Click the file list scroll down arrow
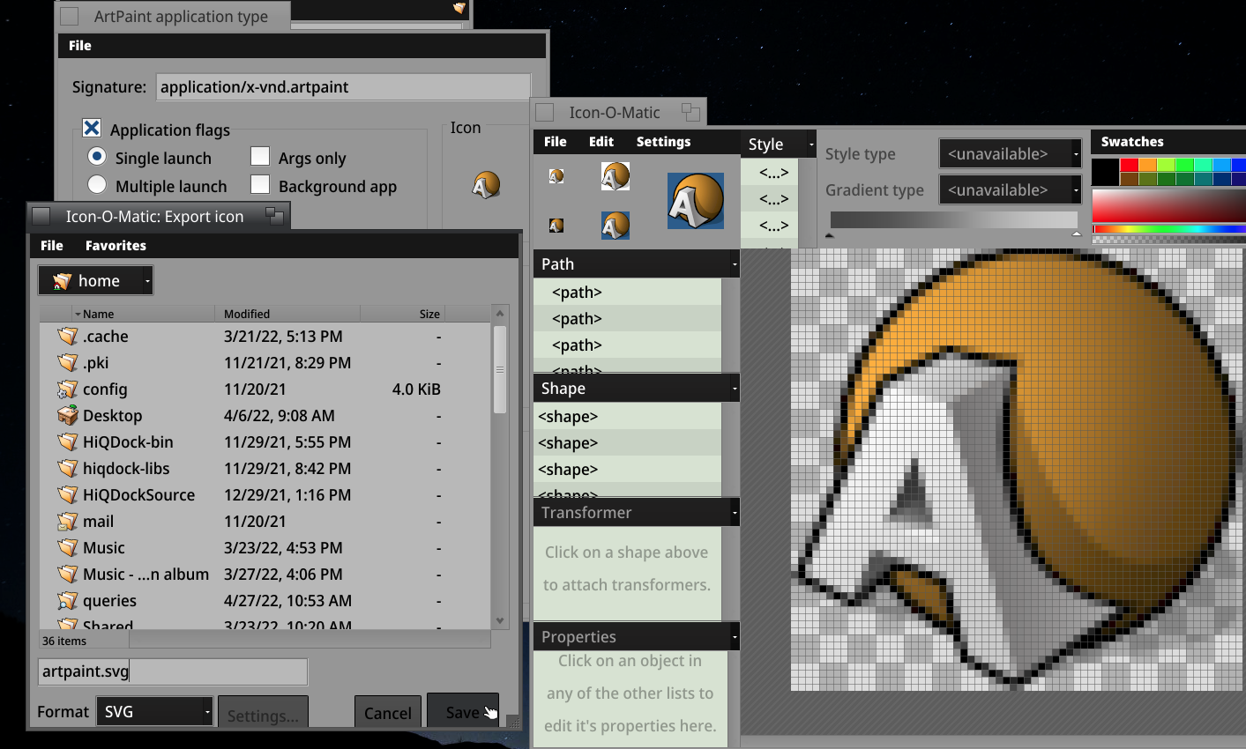Viewport: 1246px width, 749px height. (500, 621)
